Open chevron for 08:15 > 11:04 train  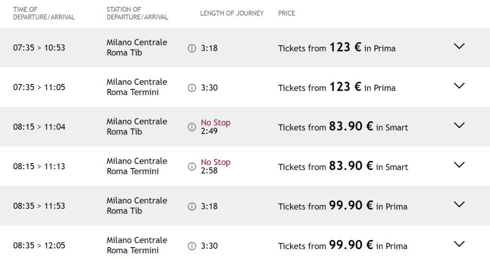[459, 125]
